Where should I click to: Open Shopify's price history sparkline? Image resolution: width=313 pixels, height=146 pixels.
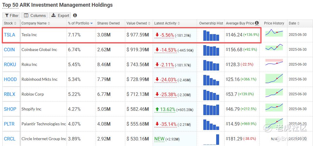coord(274,108)
